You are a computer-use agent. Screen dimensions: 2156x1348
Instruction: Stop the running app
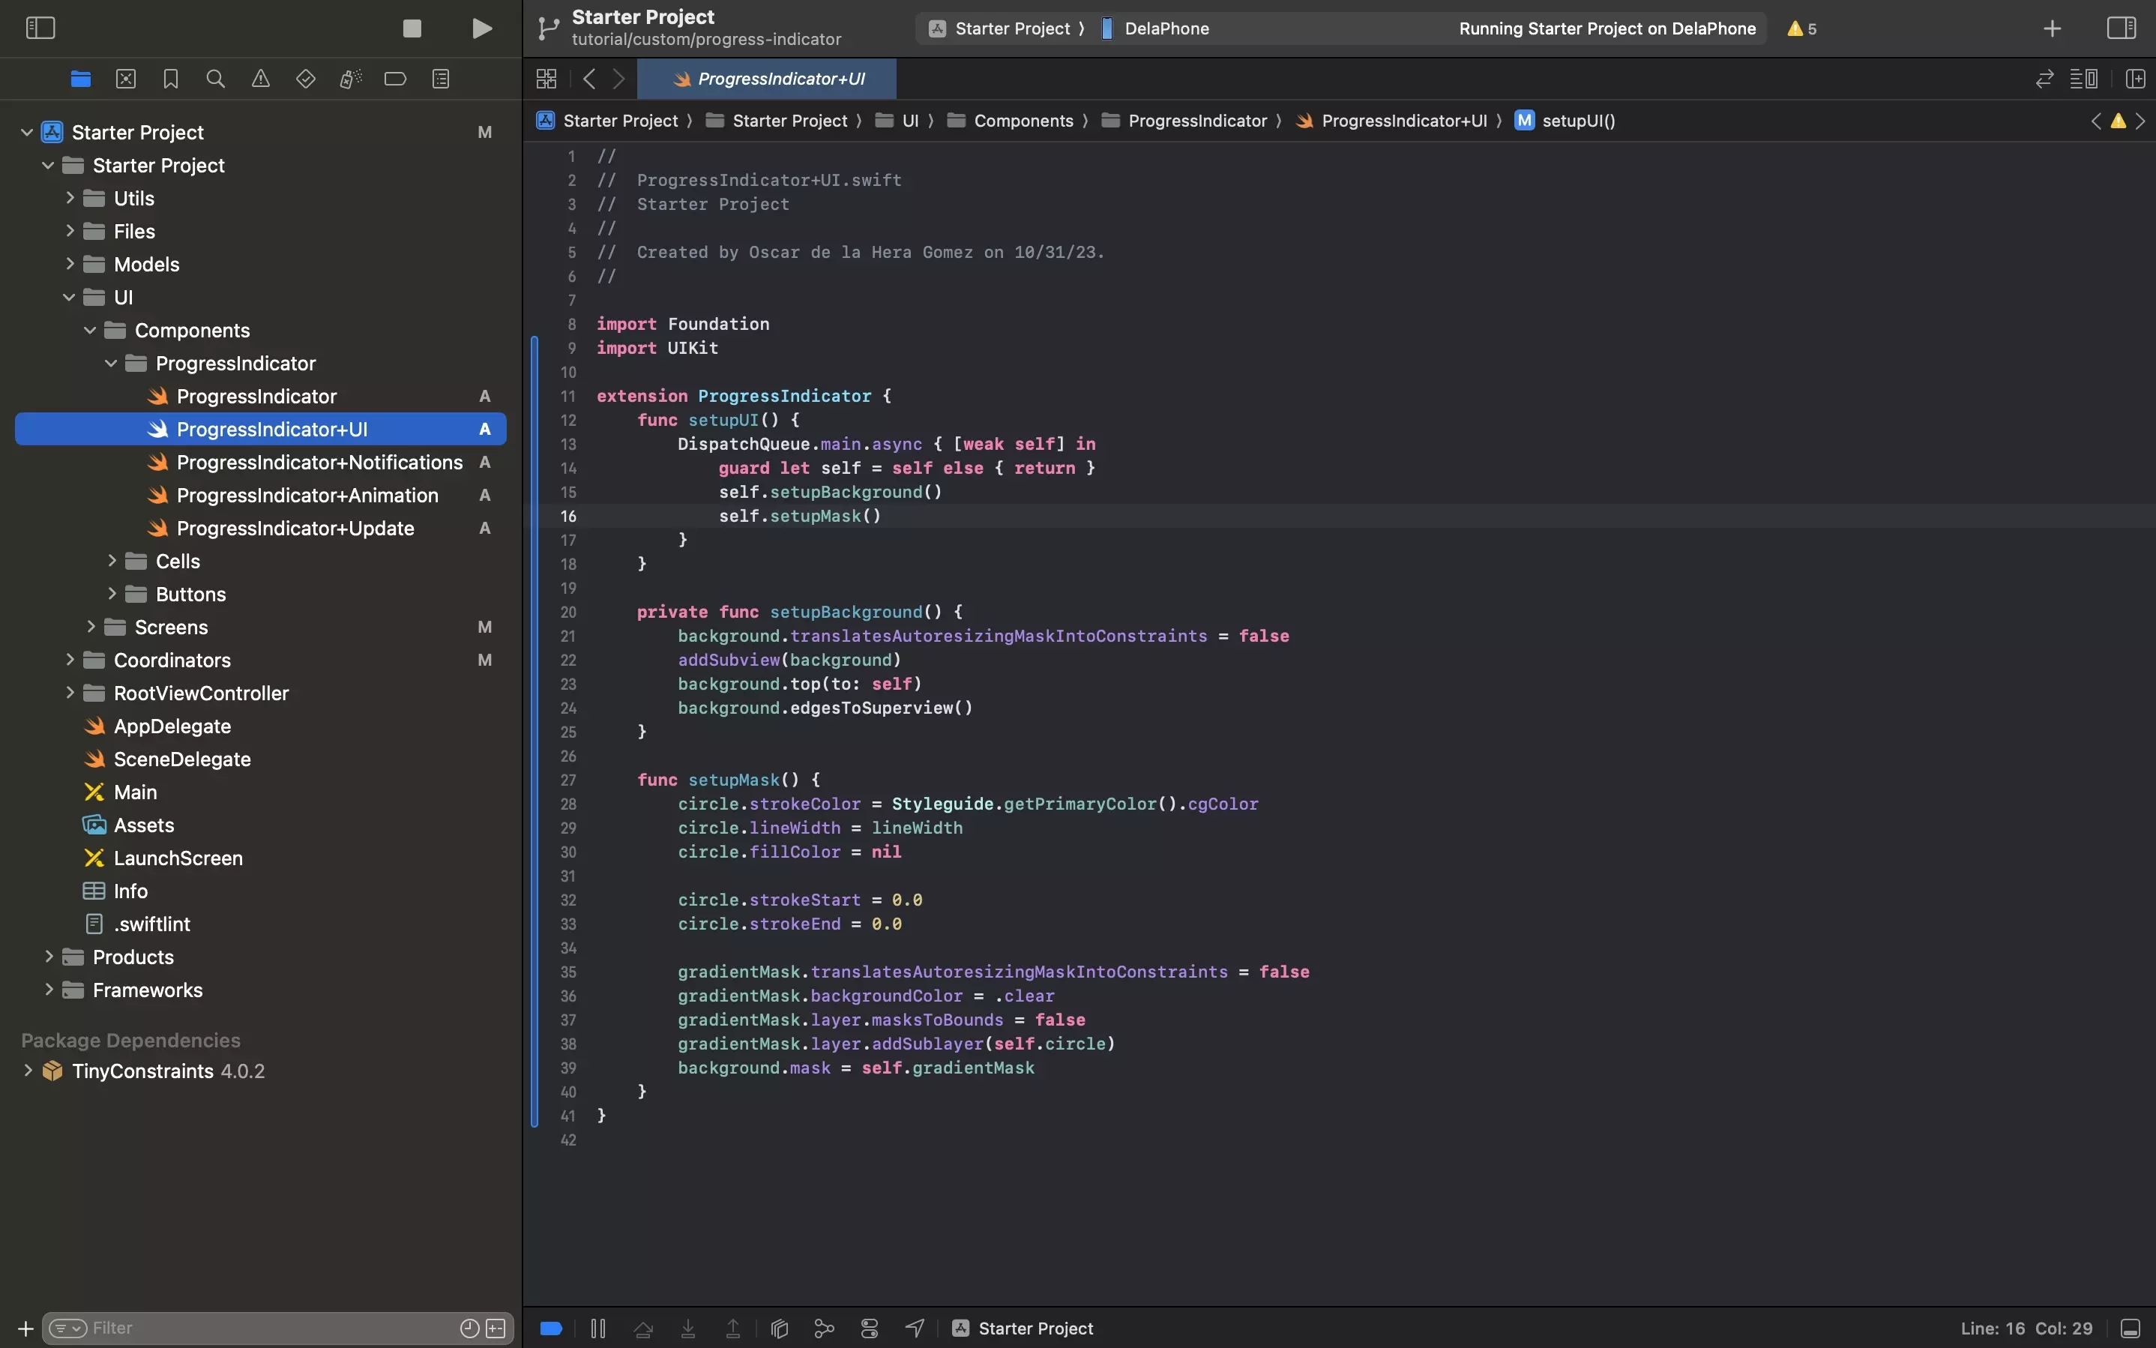point(412,28)
